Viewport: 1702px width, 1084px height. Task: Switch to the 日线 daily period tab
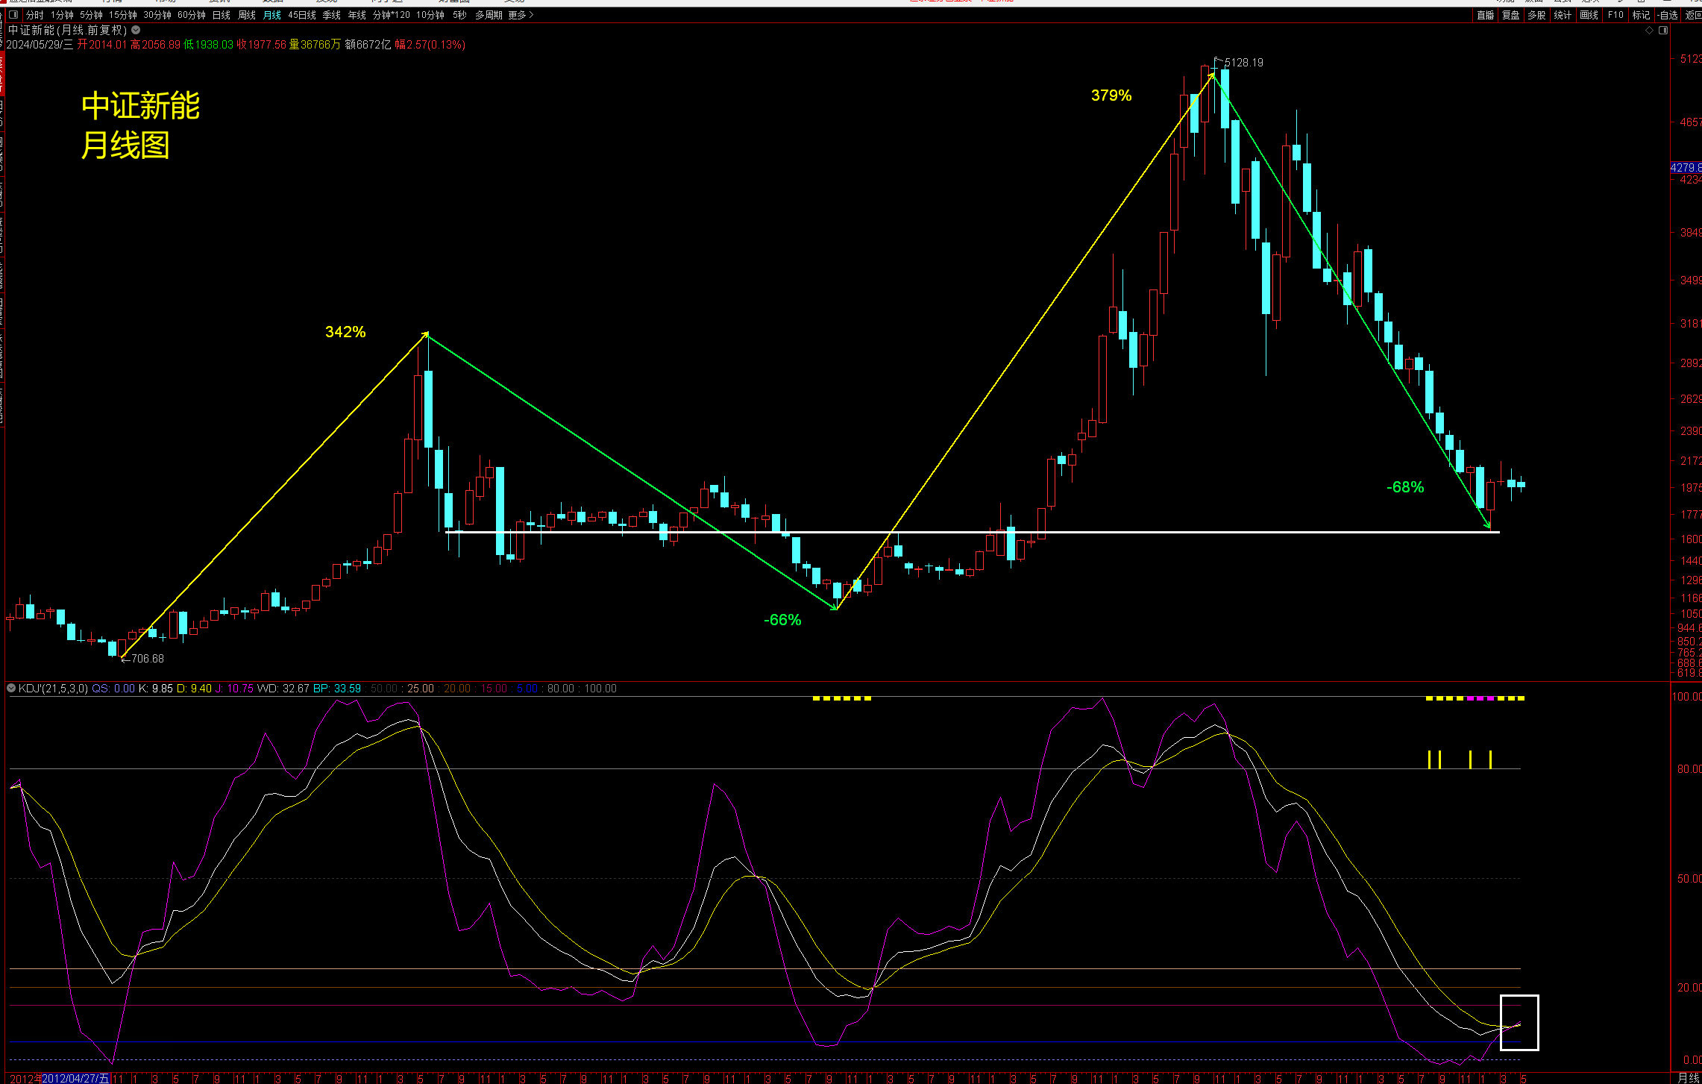(x=222, y=15)
